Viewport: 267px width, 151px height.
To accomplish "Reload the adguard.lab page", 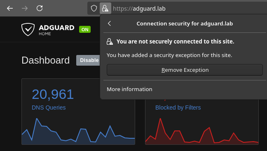I will [40, 8].
